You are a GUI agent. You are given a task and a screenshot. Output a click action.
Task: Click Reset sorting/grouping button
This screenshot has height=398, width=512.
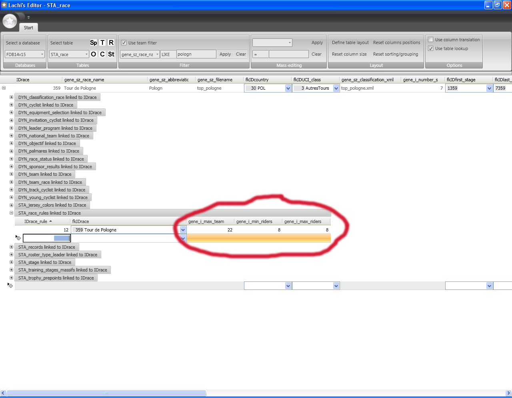point(395,54)
